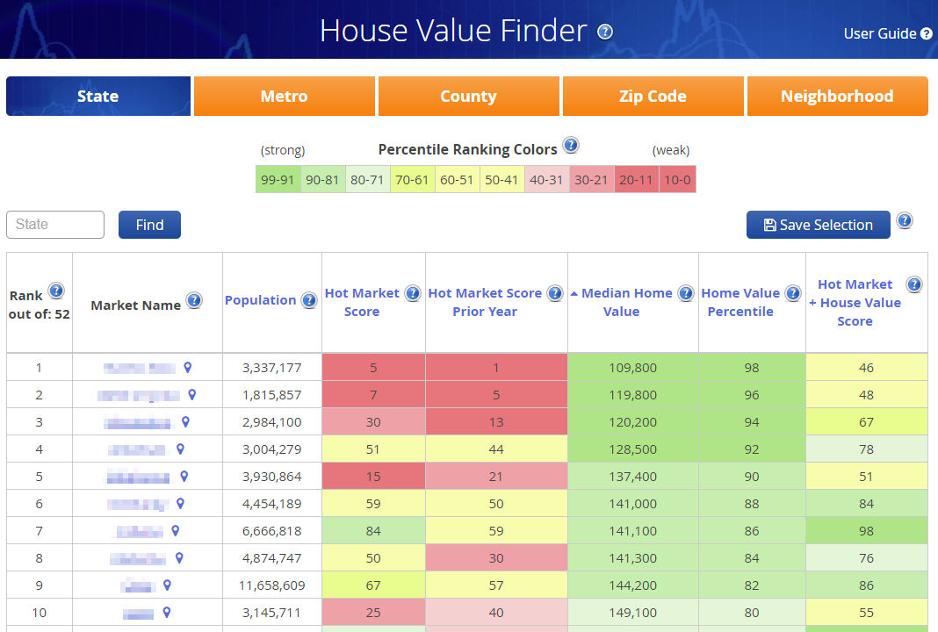938x632 pixels.
Task: Sort by Median Home Value header
Action: tap(622, 302)
